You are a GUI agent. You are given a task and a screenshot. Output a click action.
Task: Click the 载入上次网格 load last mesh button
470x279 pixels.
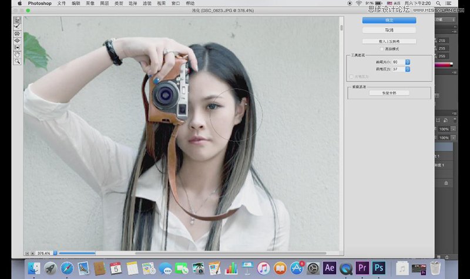click(389, 41)
